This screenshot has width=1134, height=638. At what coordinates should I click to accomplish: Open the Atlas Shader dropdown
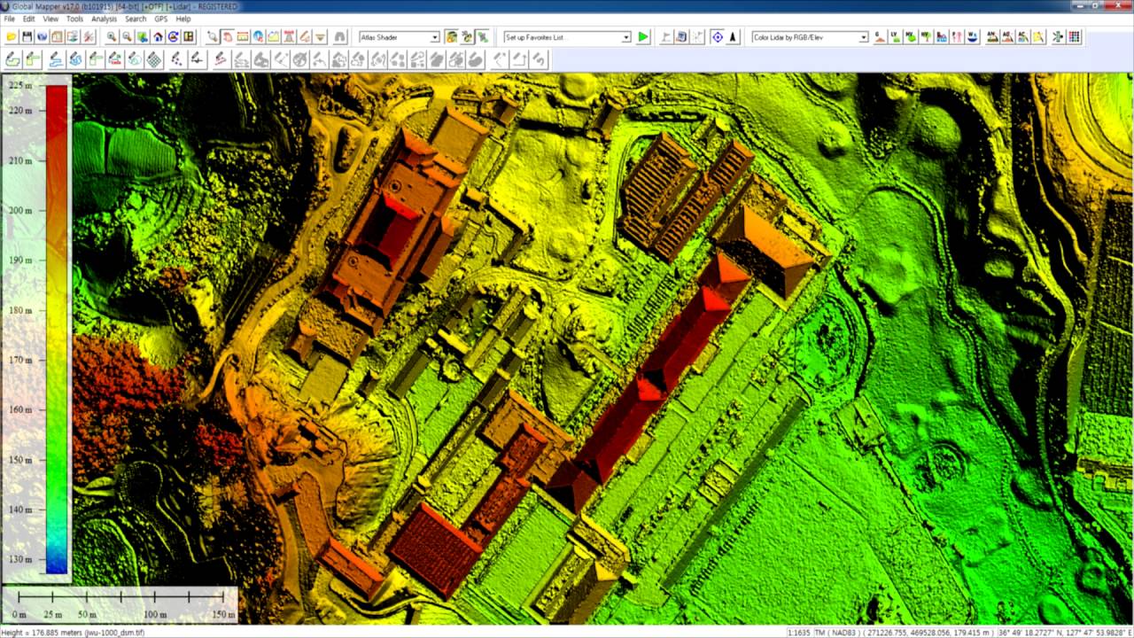click(399, 37)
